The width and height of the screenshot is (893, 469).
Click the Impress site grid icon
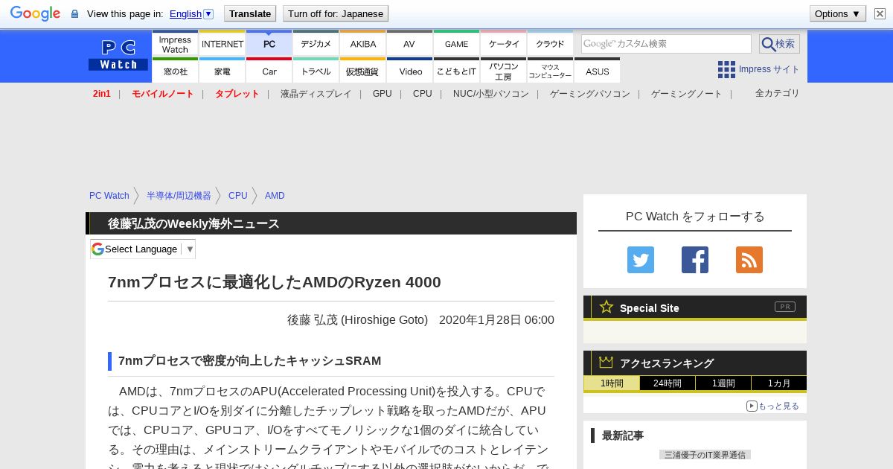pyautogui.click(x=726, y=69)
